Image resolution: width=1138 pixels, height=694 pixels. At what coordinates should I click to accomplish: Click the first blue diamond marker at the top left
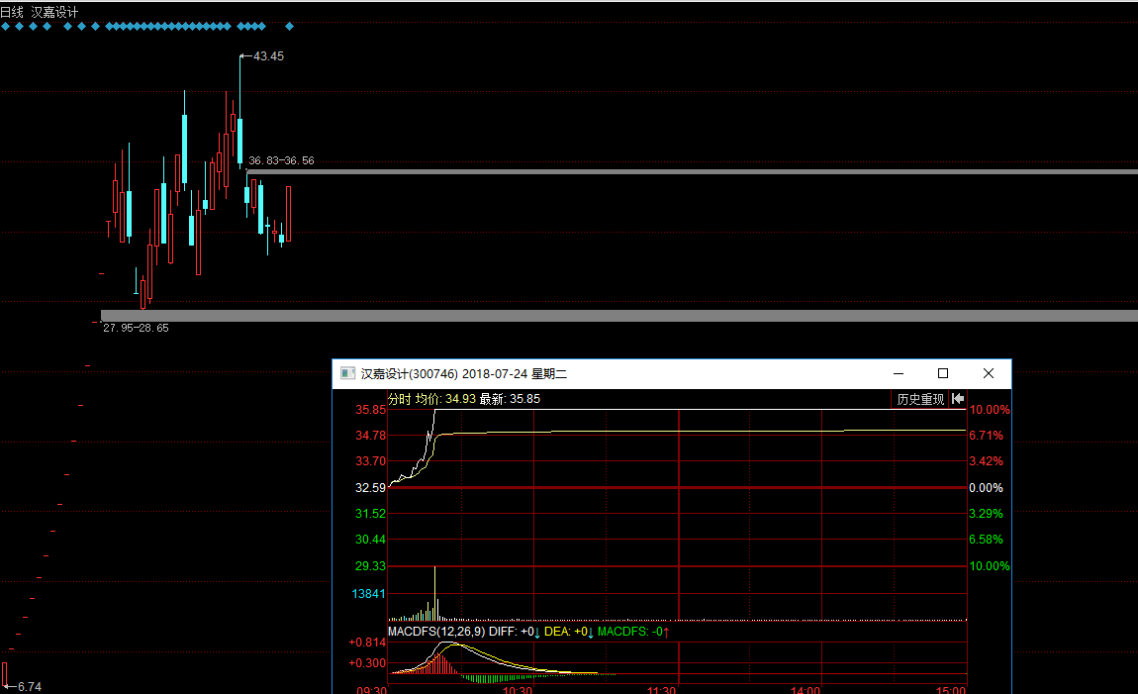point(5,26)
